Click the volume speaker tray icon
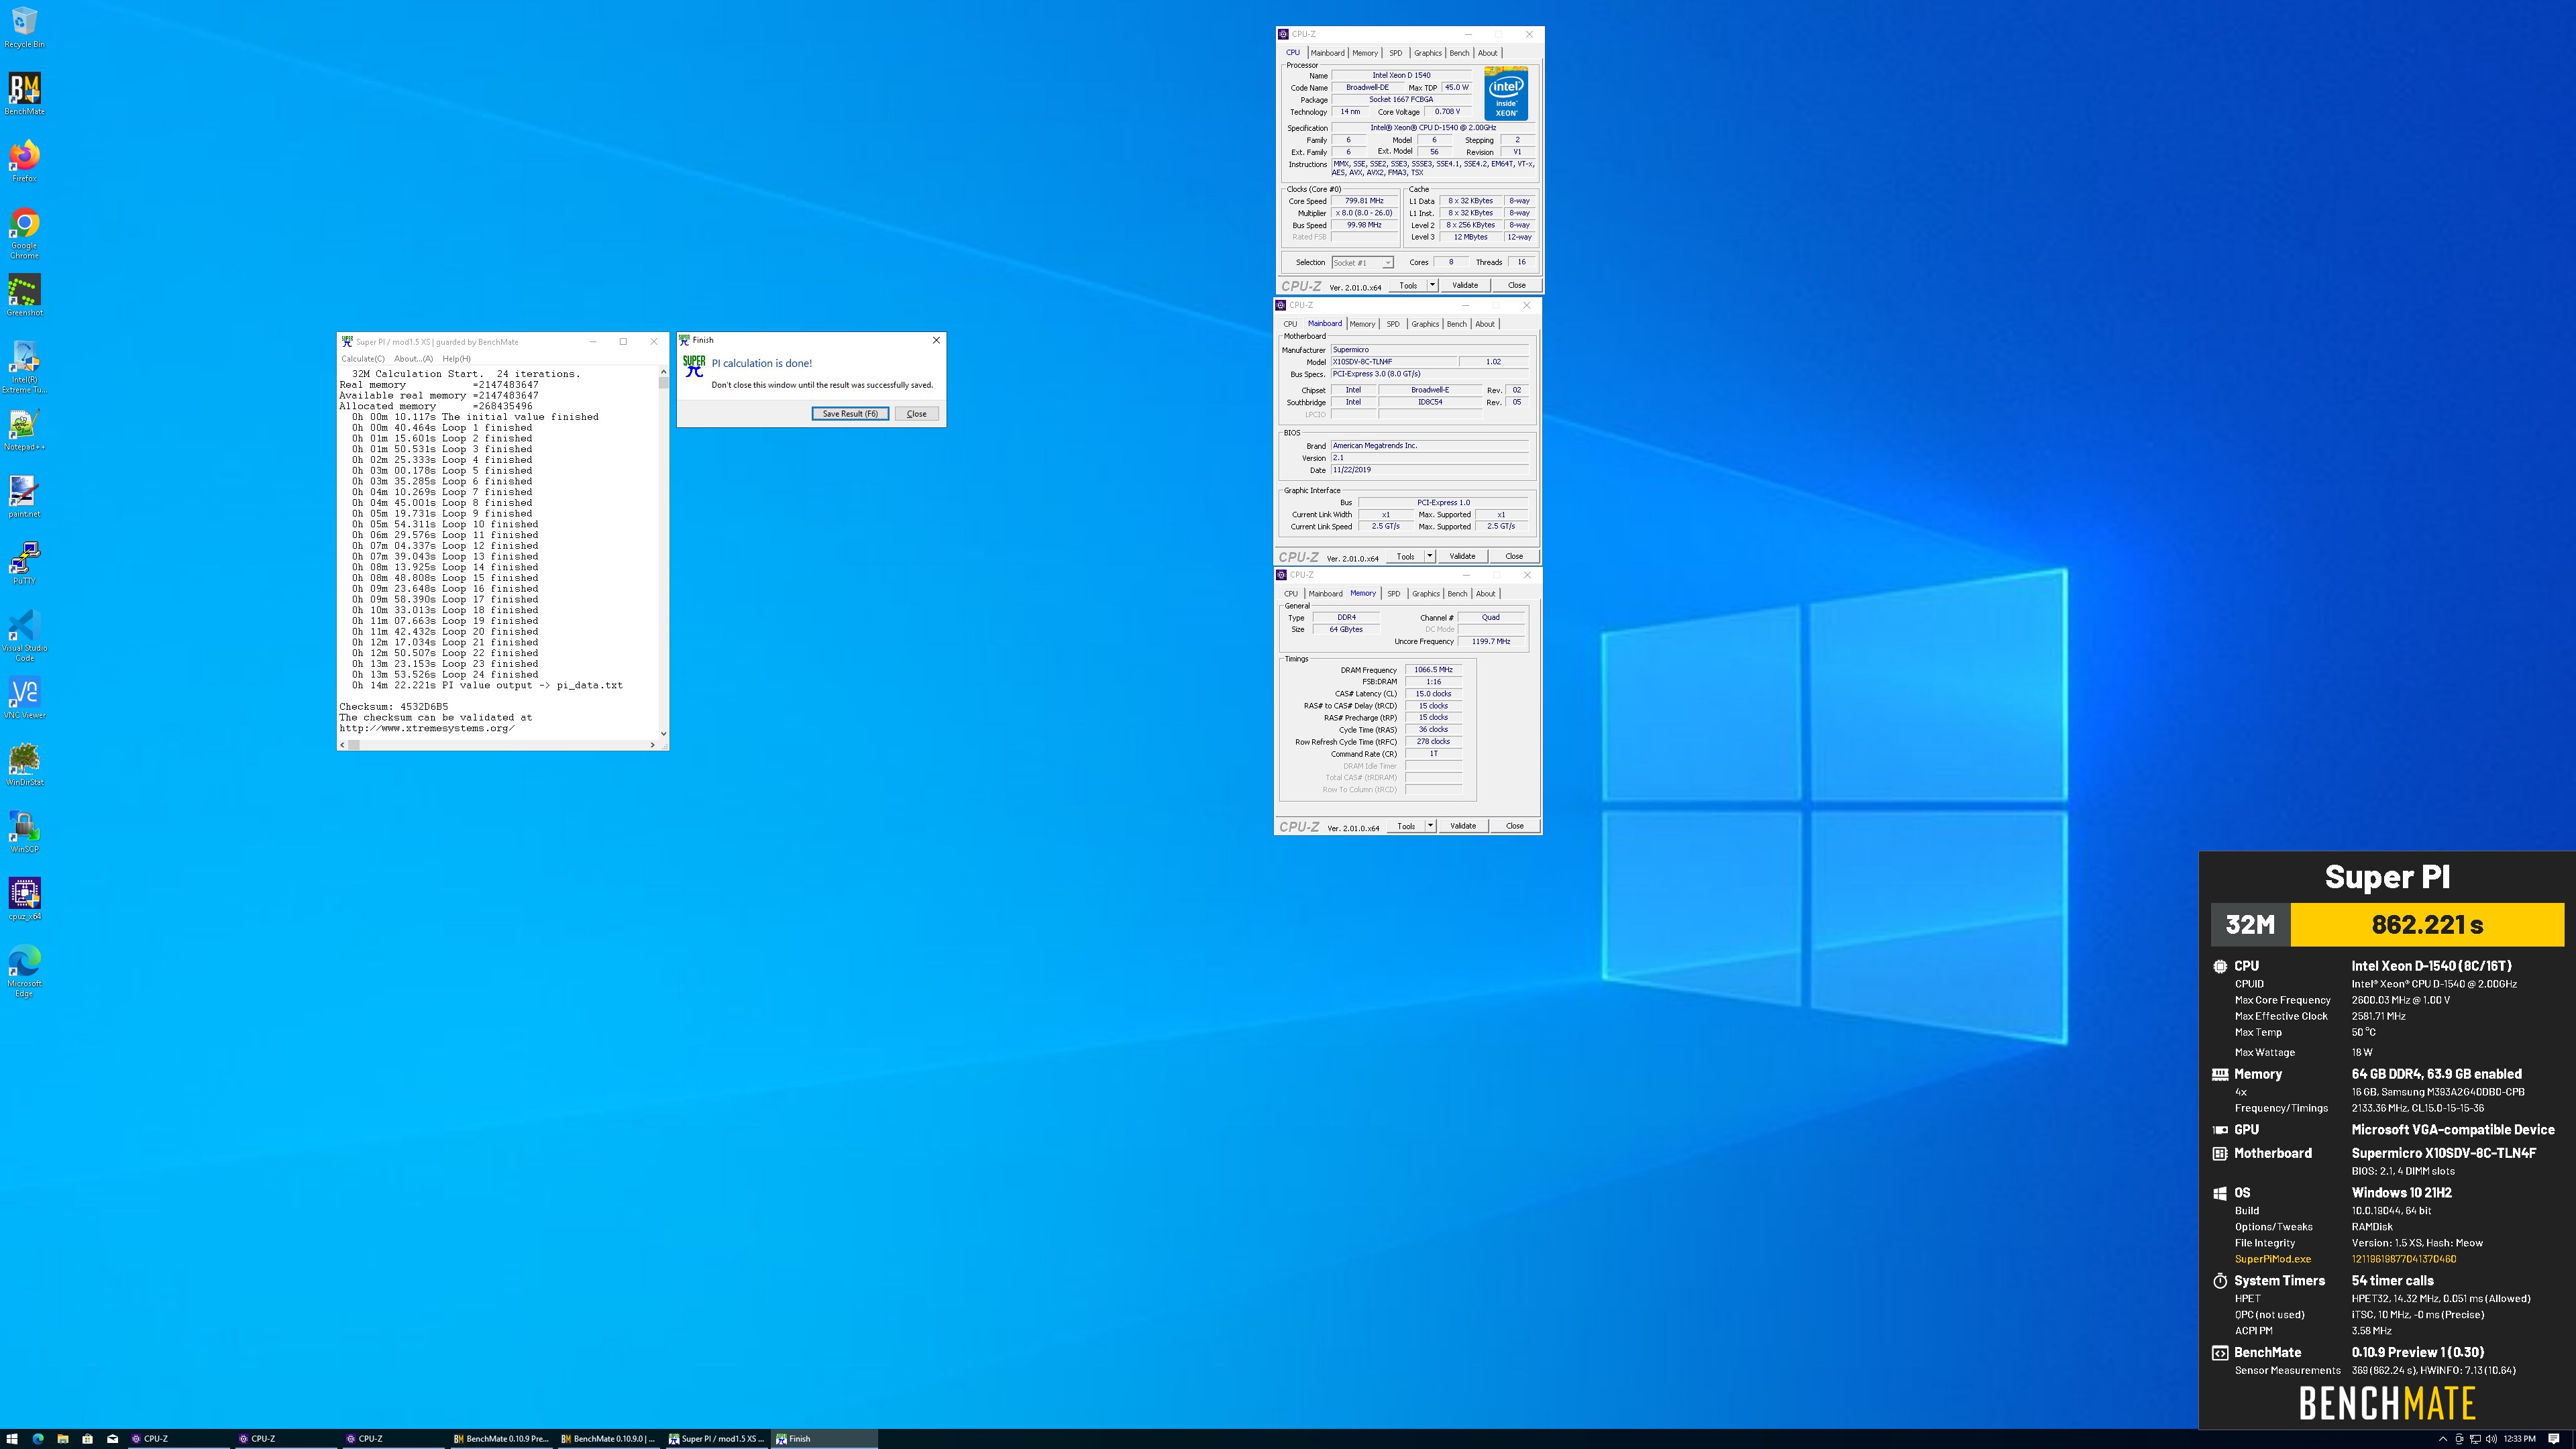 tap(2491, 1439)
